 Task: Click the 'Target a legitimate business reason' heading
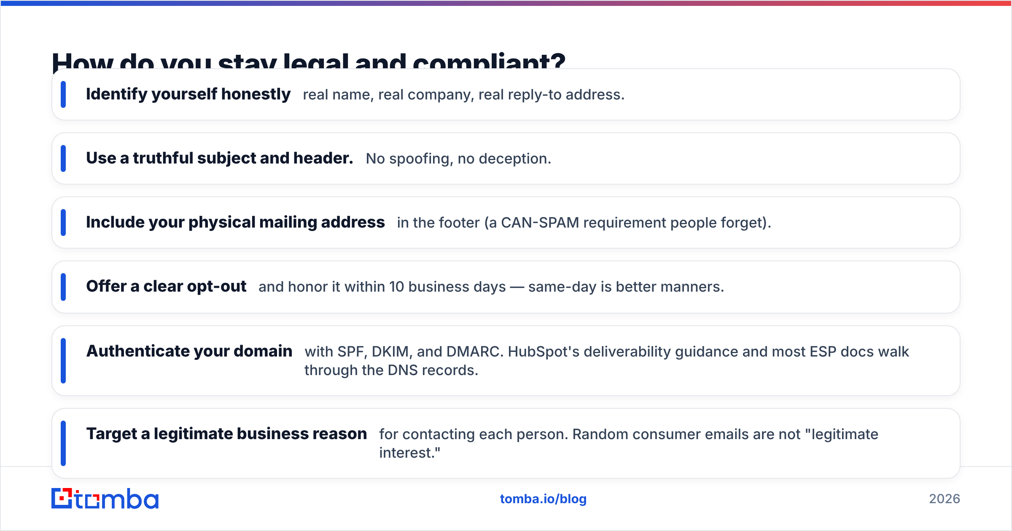click(226, 434)
